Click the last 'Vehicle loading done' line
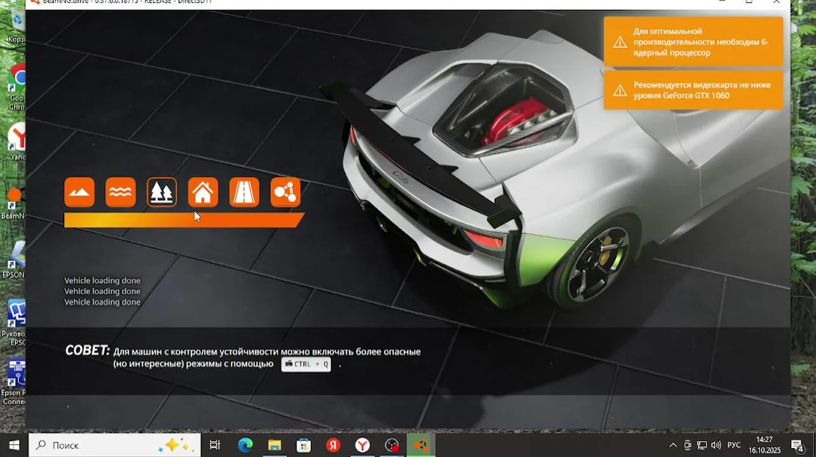This screenshot has height=457, width=816. tap(102, 302)
